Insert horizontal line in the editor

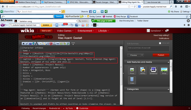pyautogui.click(x=58, y=44)
